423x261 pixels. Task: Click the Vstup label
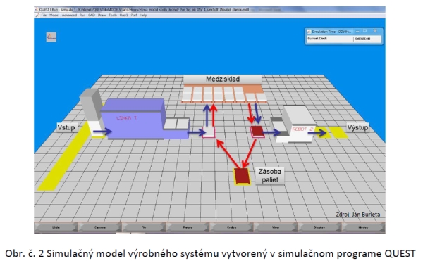(66, 127)
